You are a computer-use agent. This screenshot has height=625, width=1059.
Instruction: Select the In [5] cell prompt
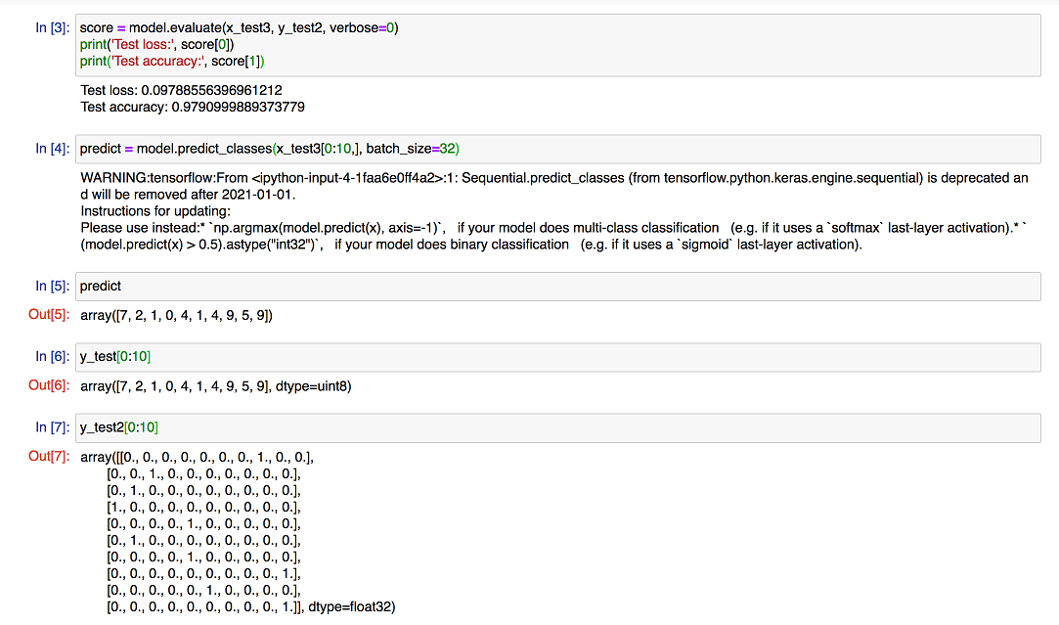point(52,287)
